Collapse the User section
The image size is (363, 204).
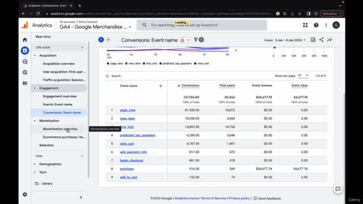(82, 156)
